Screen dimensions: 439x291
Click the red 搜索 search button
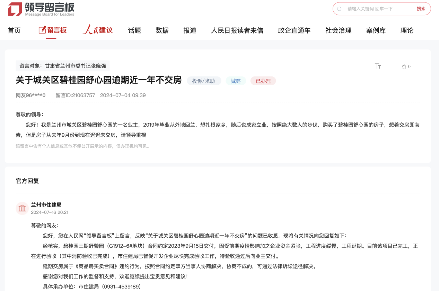421,9
